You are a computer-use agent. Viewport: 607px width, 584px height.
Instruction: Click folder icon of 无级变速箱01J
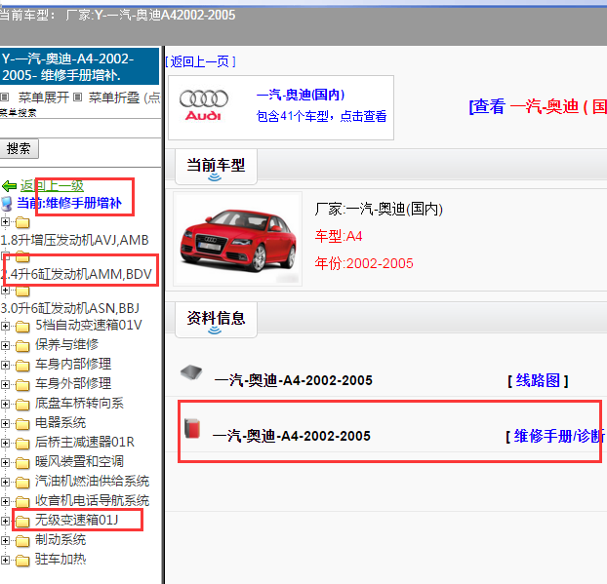[22, 522]
